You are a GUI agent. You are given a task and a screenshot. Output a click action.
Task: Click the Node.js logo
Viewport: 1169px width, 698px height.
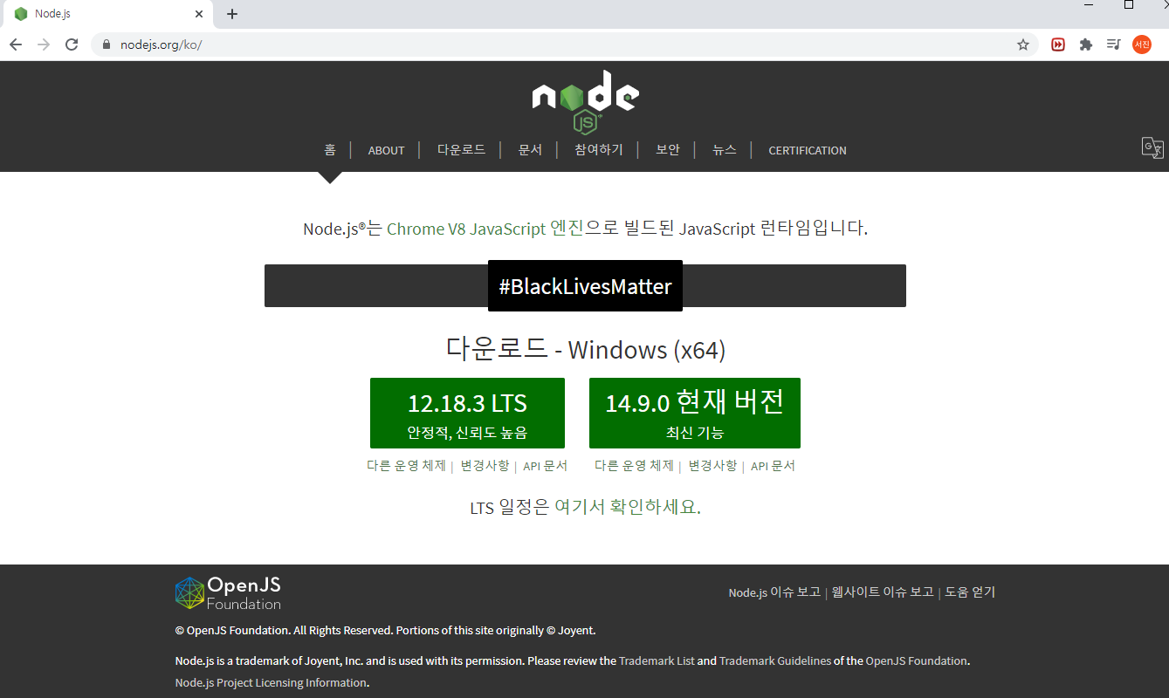click(x=585, y=101)
